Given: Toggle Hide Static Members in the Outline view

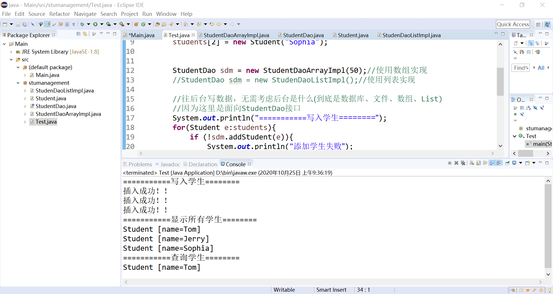Looking at the screenshot, I should click(x=543, y=108).
